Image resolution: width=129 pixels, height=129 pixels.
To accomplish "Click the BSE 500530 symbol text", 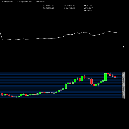I will 41,2.
